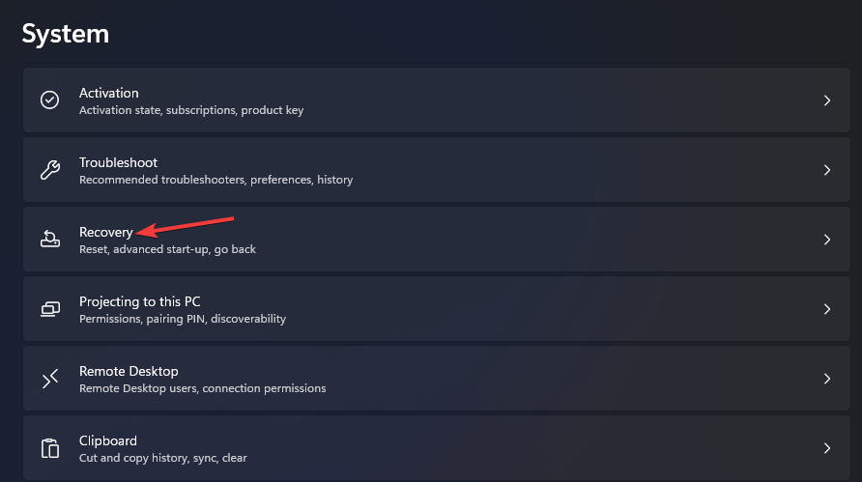The image size is (862, 482).
Task: Click the Recovery drive icon
Action: pyautogui.click(x=50, y=240)
